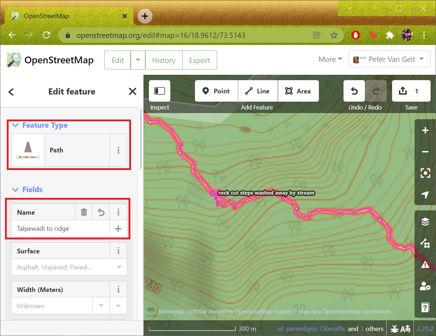This screenshot has width=436, height=336.
Task: Undo the last edit
Action: click(x=354, y=91)
